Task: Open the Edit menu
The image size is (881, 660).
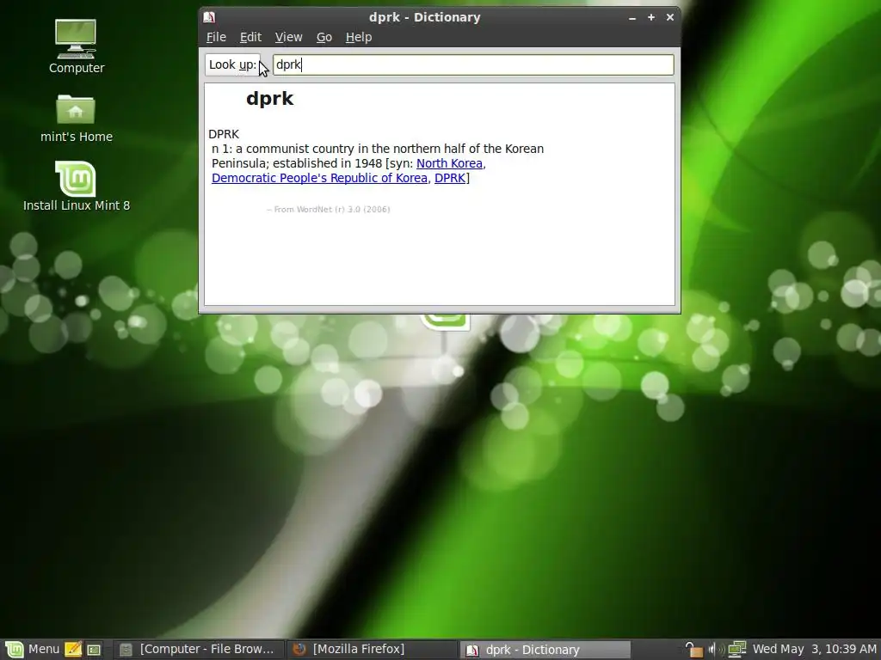Action: point(250,37)
